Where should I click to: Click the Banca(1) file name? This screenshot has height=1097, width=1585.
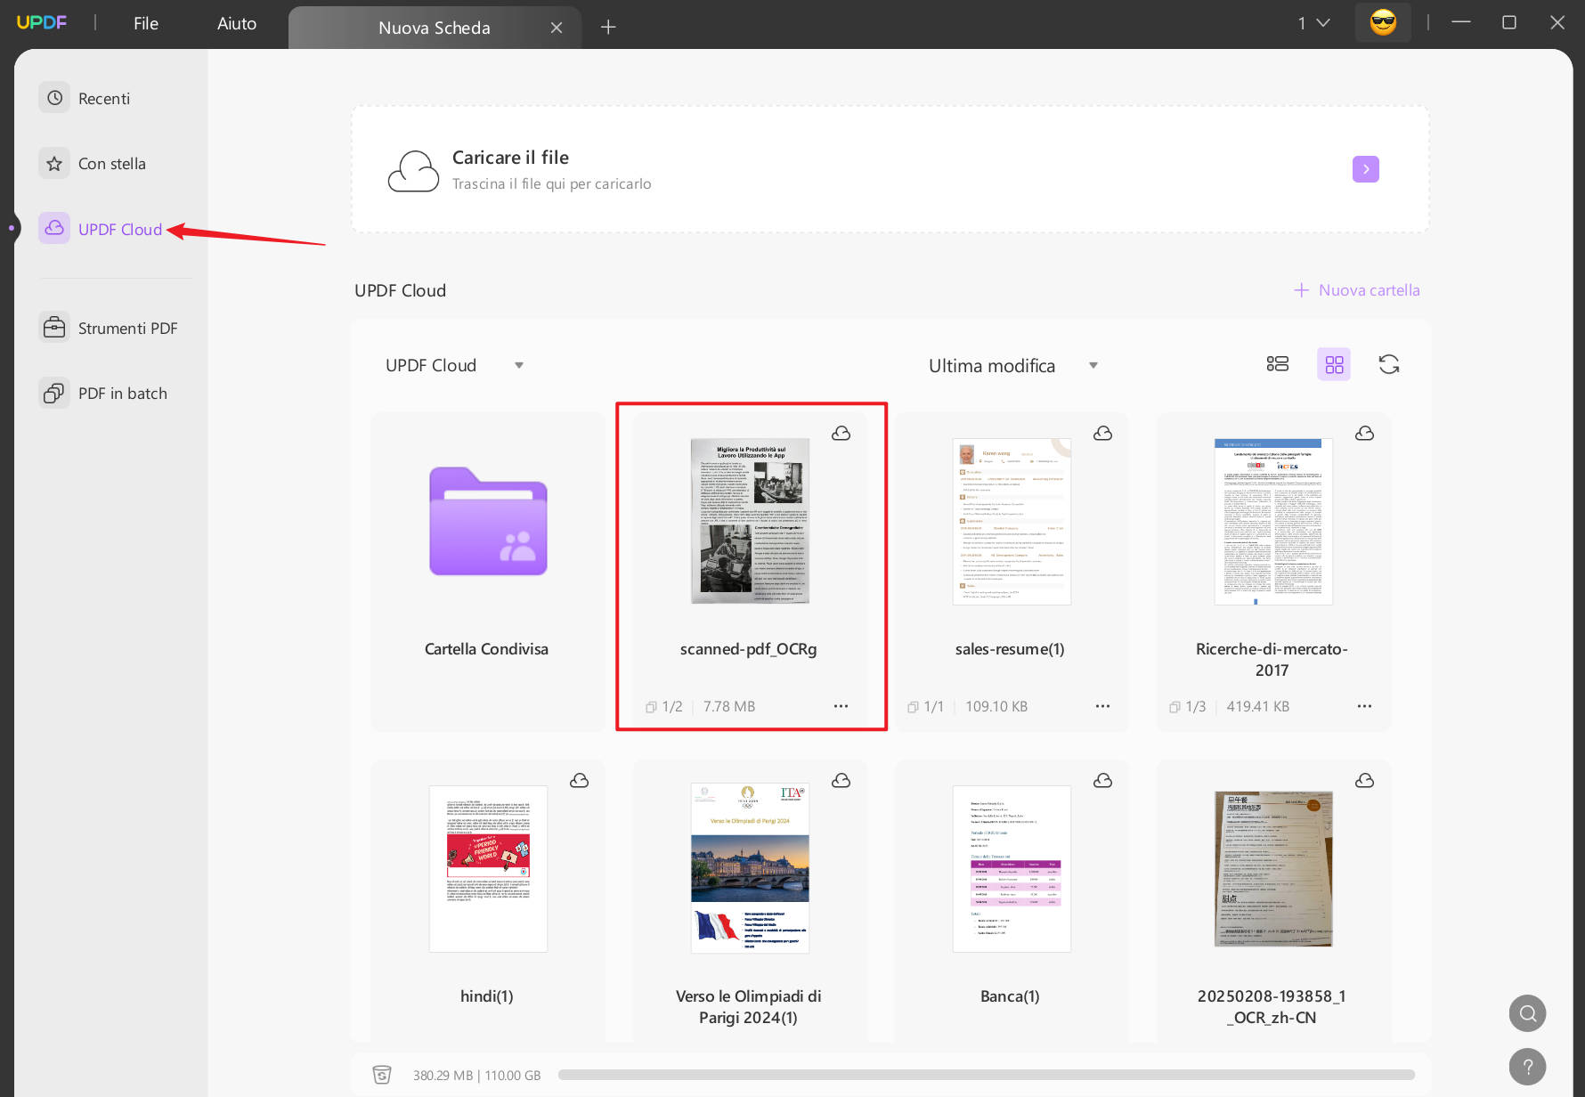click(1010, 996)
